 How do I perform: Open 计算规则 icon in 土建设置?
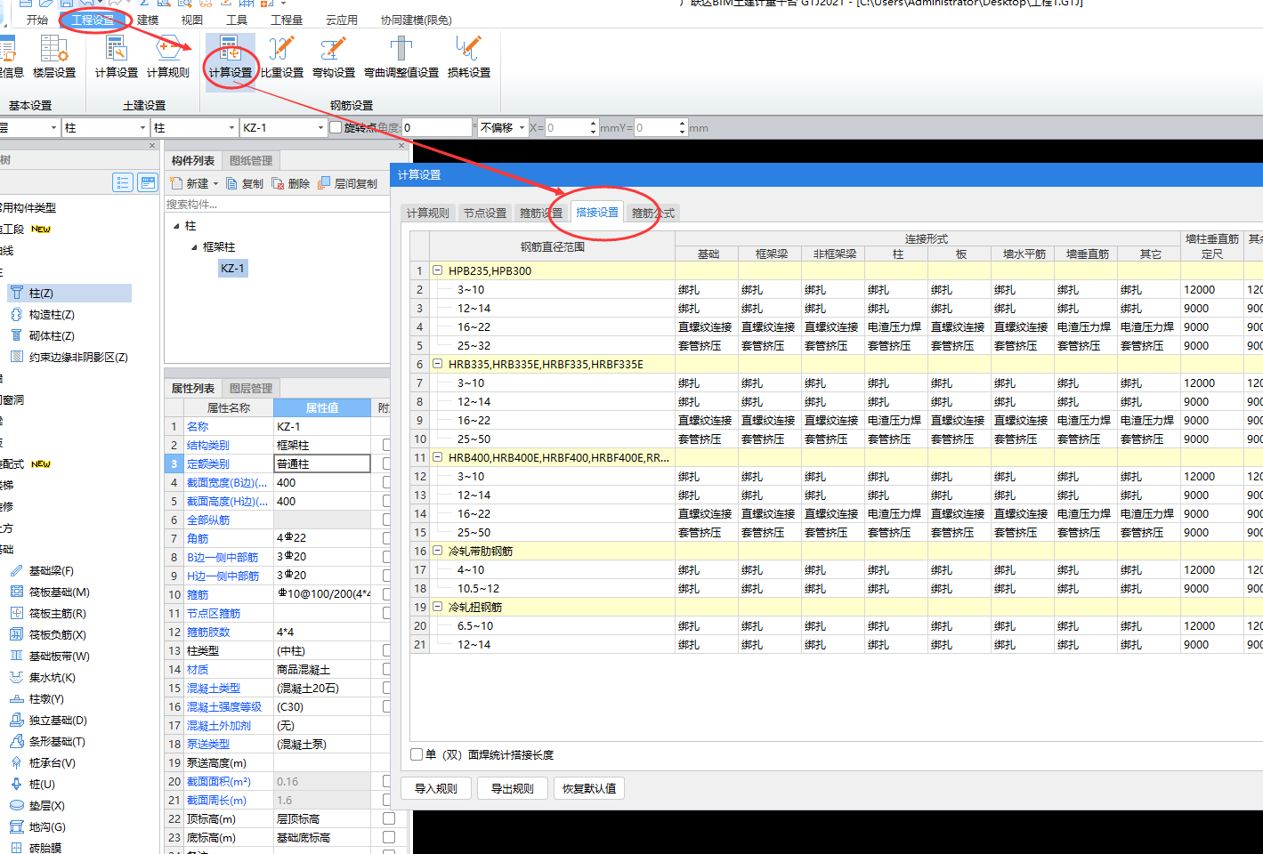click(x=168, y=57)
